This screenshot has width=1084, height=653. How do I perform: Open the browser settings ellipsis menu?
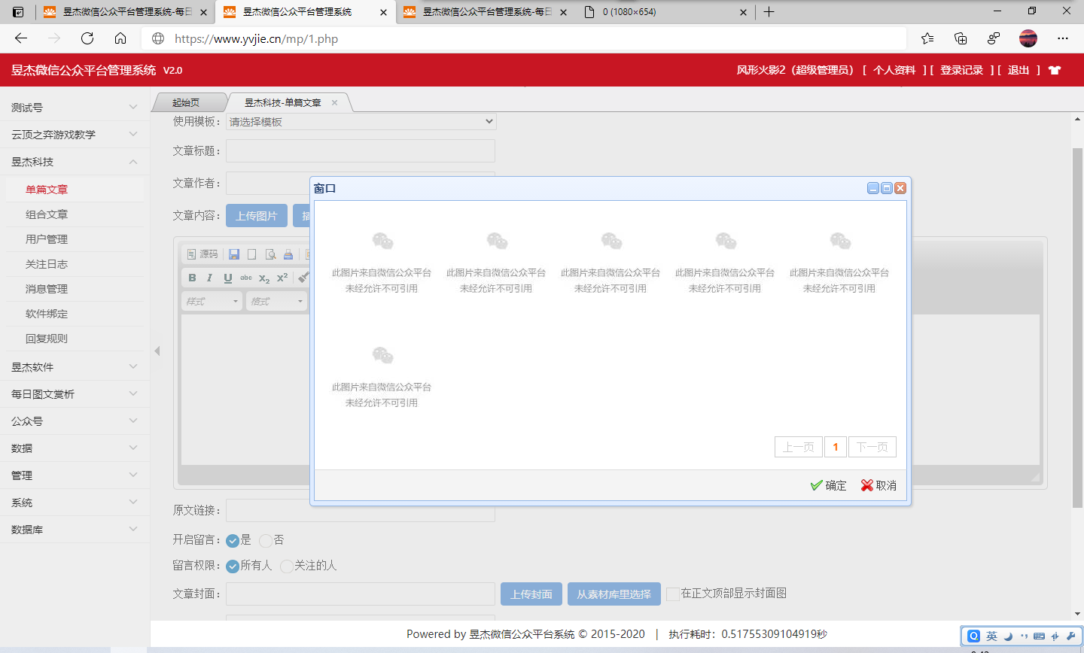tap(1063, 38)
